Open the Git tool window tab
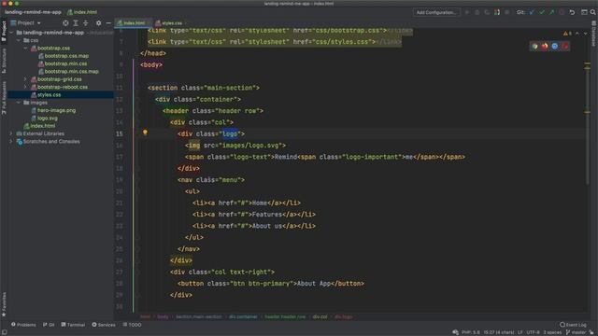This screenshot has height=336, width=598. (49, 325)
